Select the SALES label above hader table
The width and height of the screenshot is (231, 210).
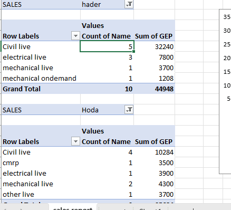(41, 4)
